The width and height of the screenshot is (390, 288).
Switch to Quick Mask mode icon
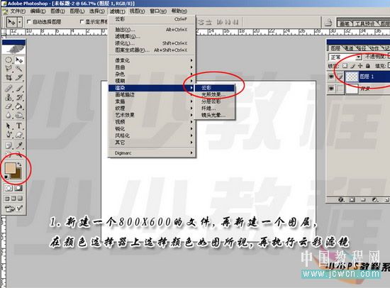18,188
